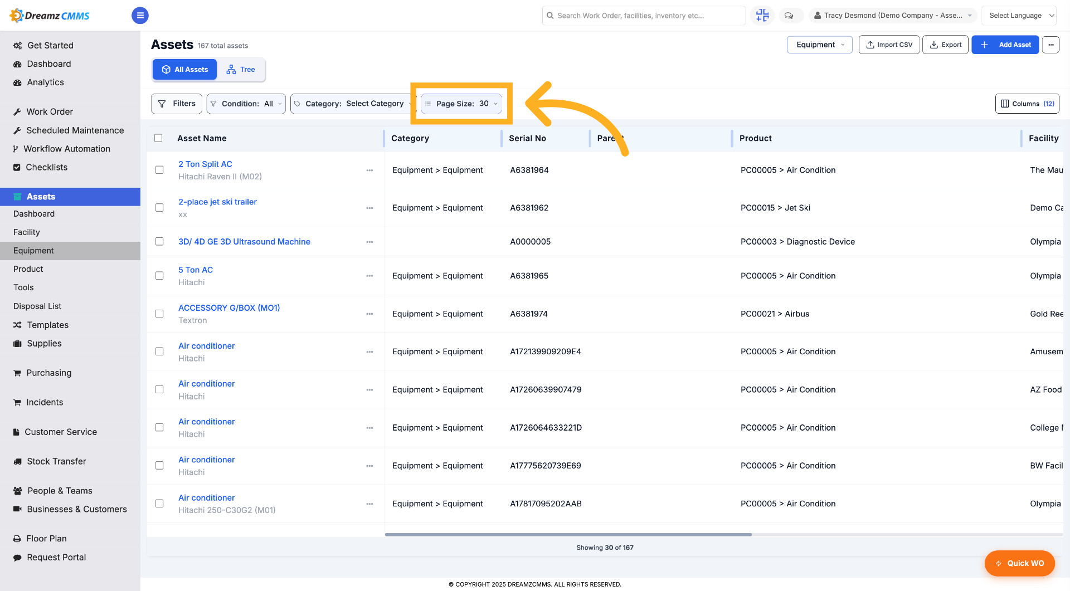Click the Work Order wrench icon
Screen dimensions: 1070x591
pos(17,112)
